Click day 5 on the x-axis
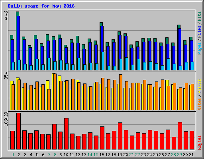 point(37,155)
